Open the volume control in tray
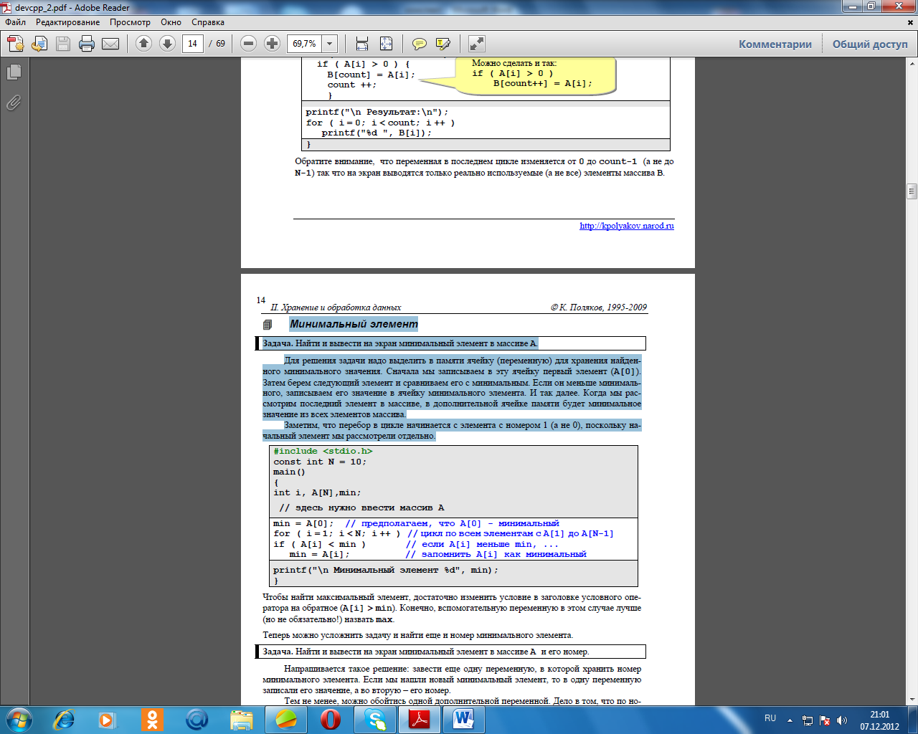Image resolution: width=918 pixels, height=734 pixels. coord(842,720)
